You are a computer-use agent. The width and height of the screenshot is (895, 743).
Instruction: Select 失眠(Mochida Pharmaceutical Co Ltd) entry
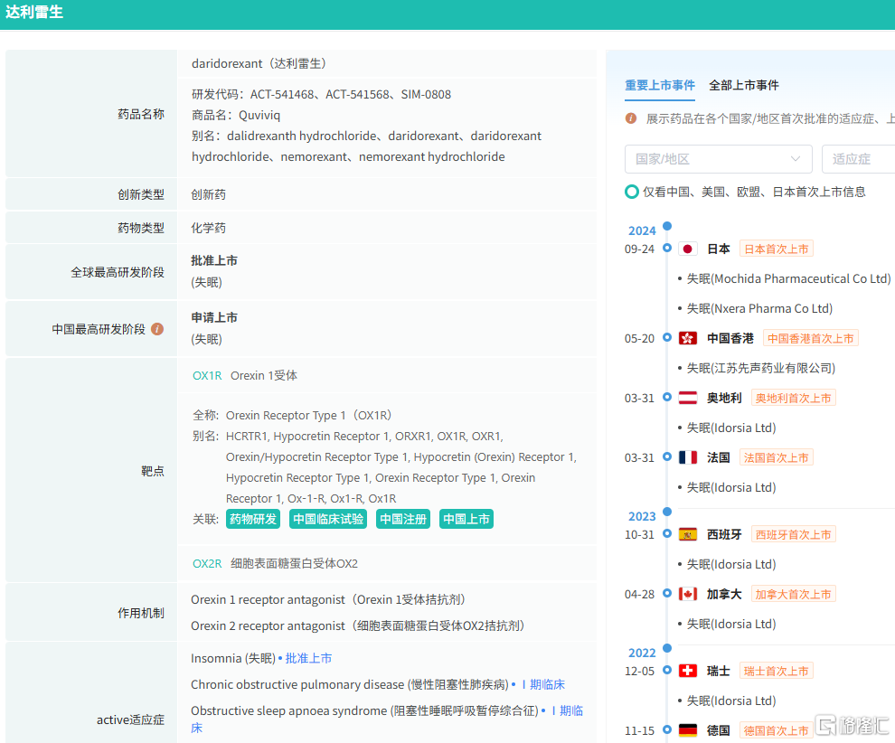click(x=788, y=279)
